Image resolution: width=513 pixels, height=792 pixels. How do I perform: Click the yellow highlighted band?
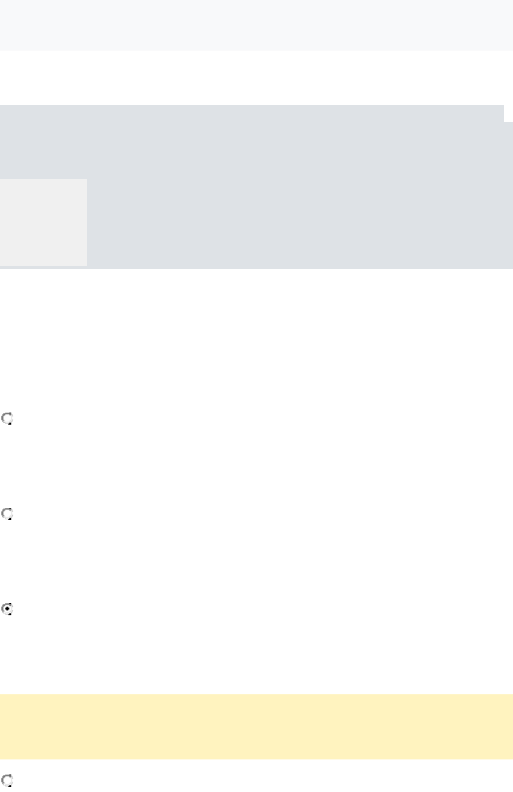pyautogui.click(x=256, y=726)
